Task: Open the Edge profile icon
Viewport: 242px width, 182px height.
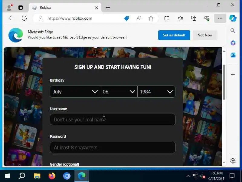Action: pos(10,7)
